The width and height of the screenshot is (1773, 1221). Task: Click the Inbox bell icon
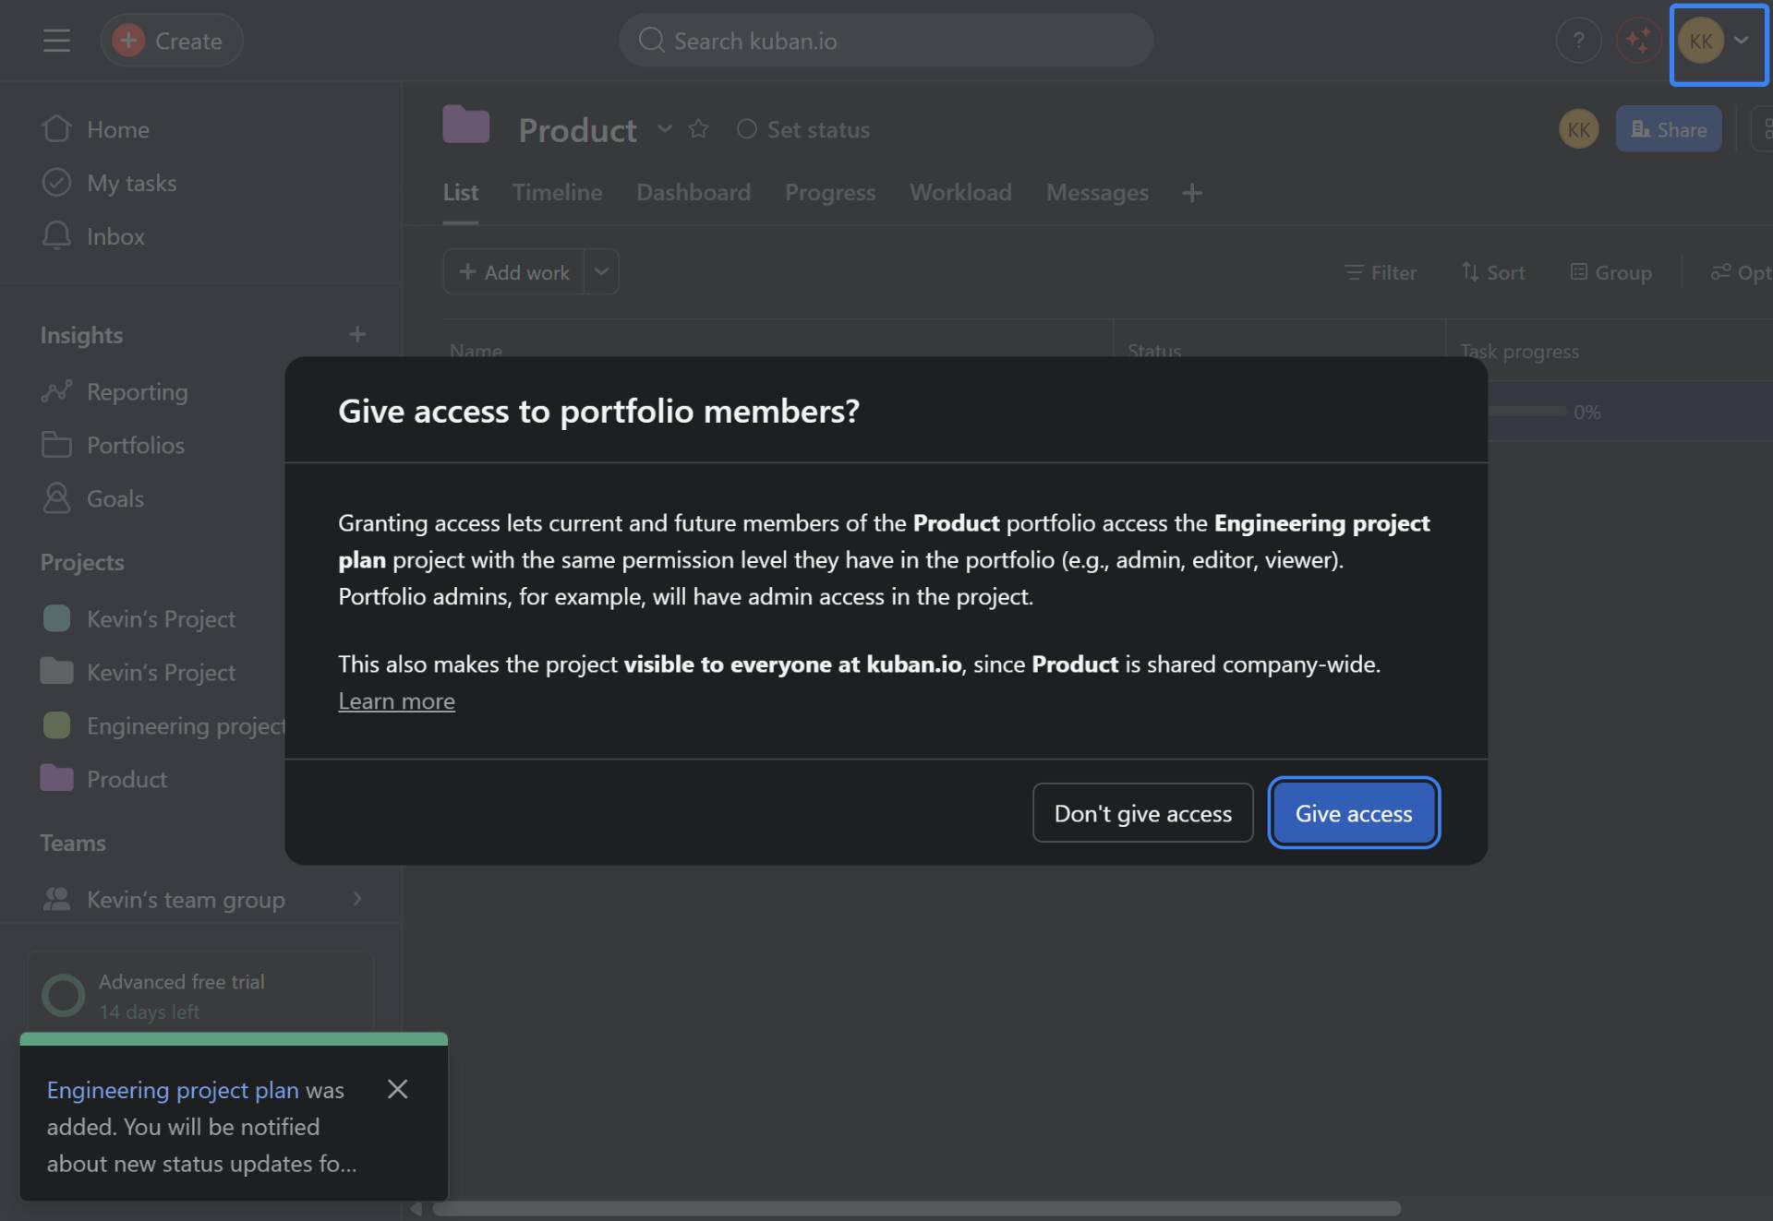[x=56, y=236]
